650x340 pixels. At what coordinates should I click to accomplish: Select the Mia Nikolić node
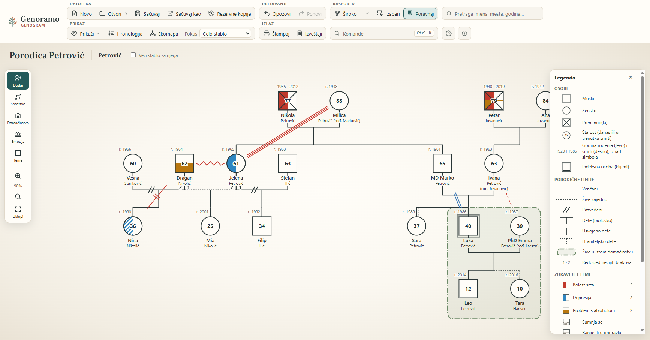pos(210,226)
